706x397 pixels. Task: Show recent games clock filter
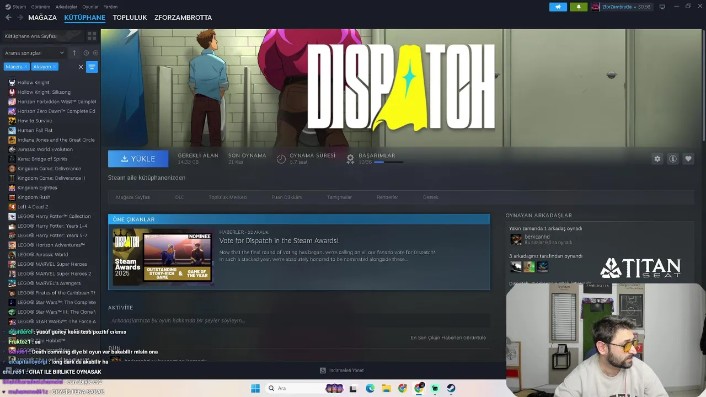[86, 53]
